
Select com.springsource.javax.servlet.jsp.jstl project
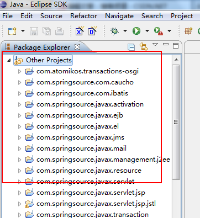tap(96, 204)
